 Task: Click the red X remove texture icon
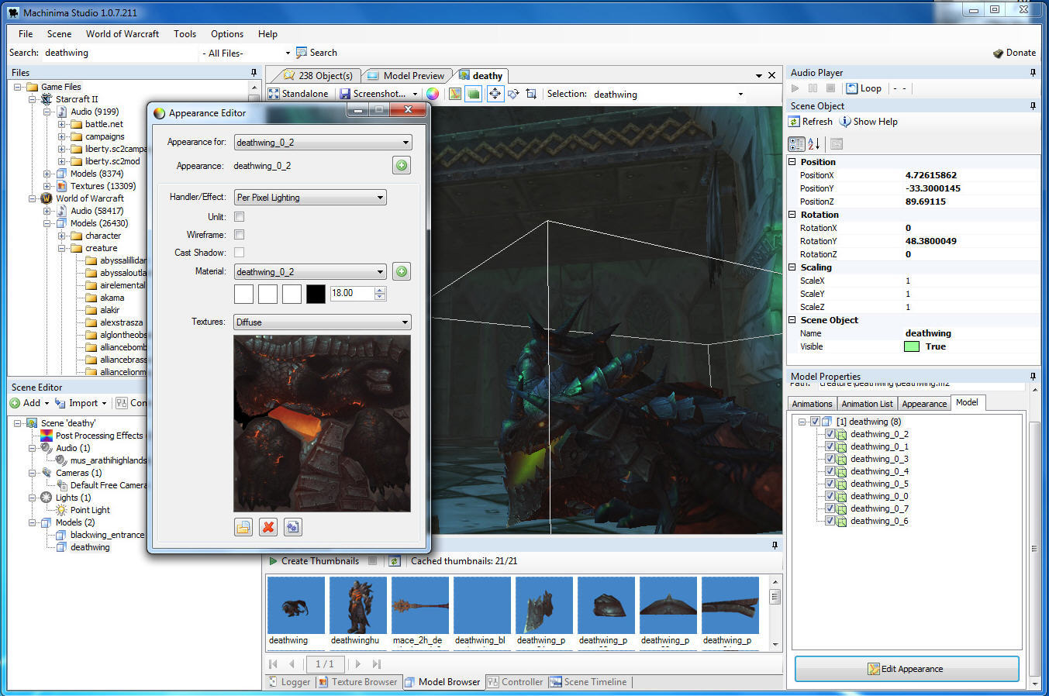(x=268, y=527)
